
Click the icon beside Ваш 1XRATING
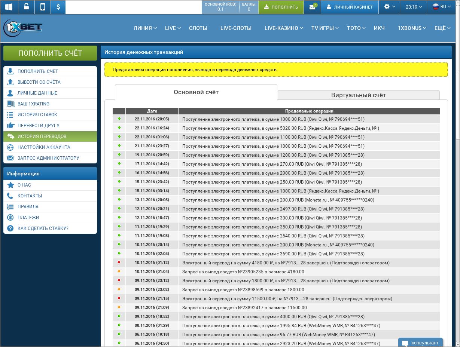(x=10, y=104)
